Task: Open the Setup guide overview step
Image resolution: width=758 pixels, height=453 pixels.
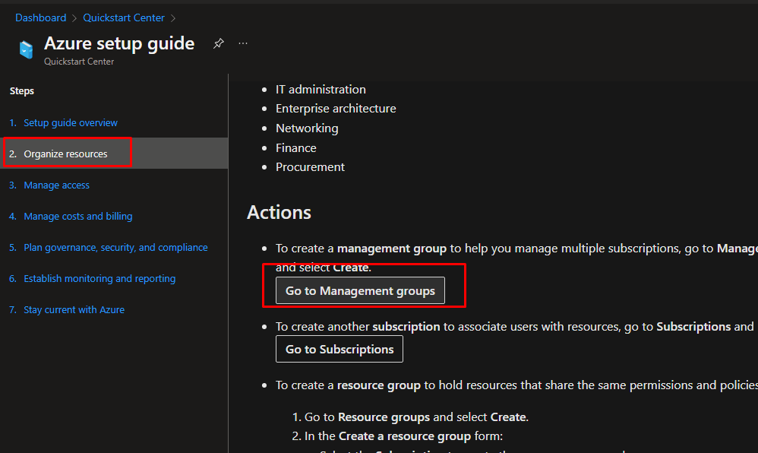Action: coord(70,123)
